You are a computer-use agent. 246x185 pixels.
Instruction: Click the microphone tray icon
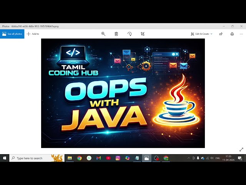(x=198, y=158)
